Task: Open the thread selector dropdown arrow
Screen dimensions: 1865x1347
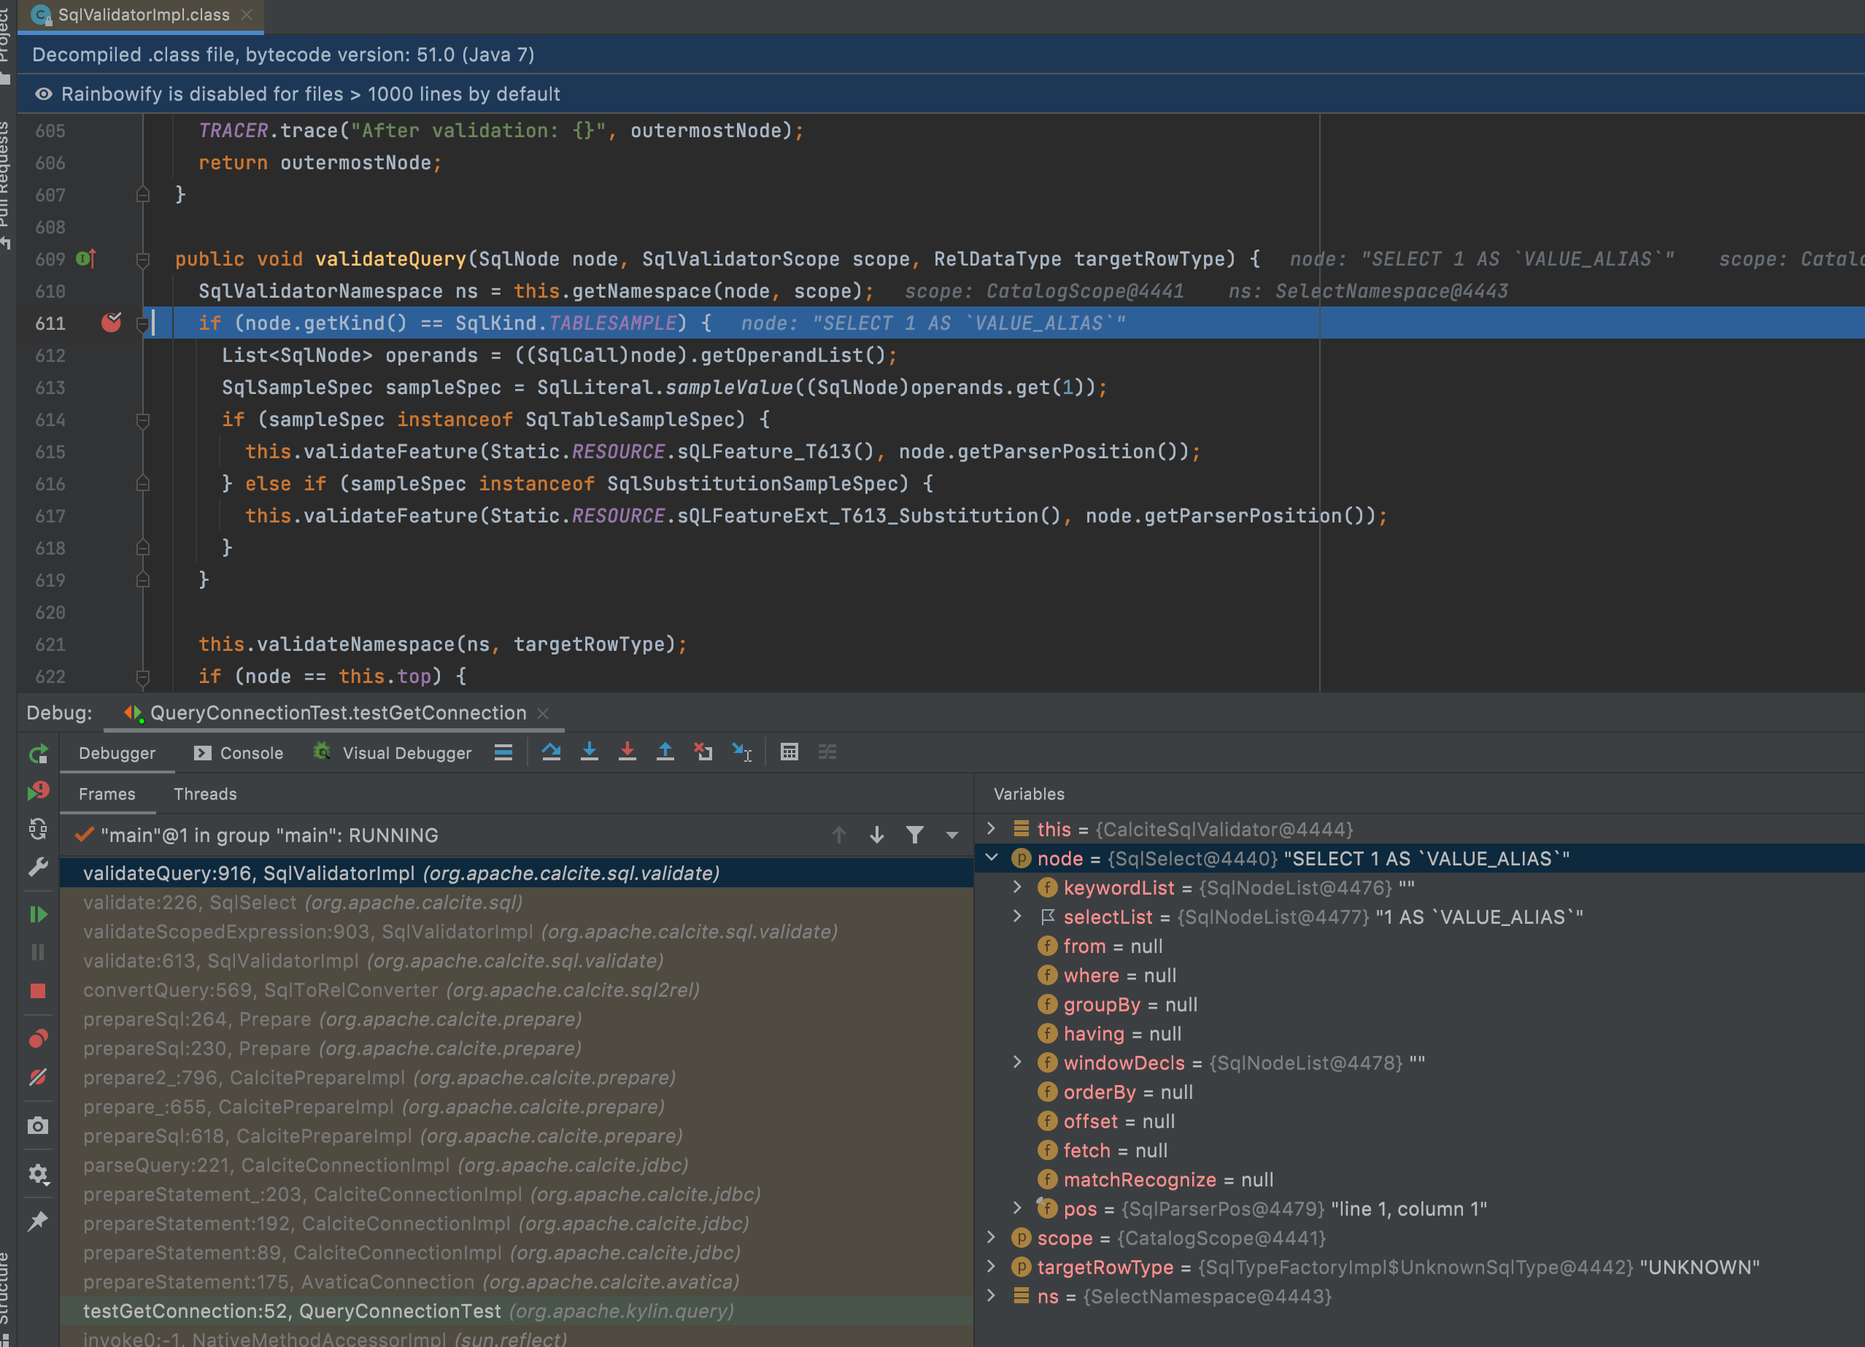Action: pos(952,835)
